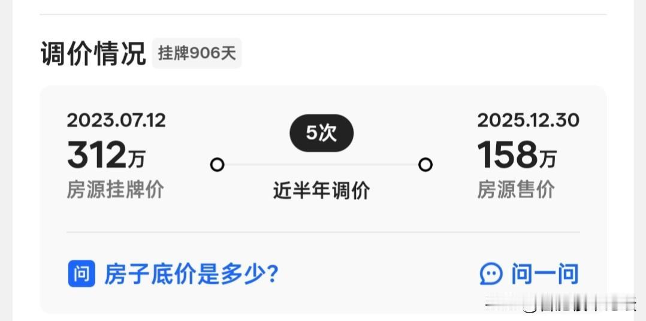Tap the 房源售价 caption
Viewport: 646px width, 321px height.
[516, 190]
